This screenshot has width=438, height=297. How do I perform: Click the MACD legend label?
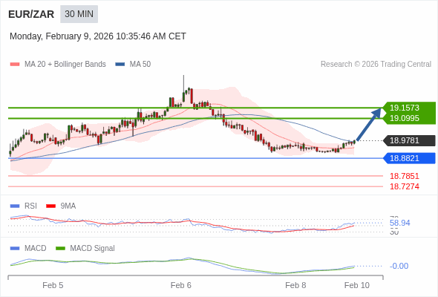(36, 249)
